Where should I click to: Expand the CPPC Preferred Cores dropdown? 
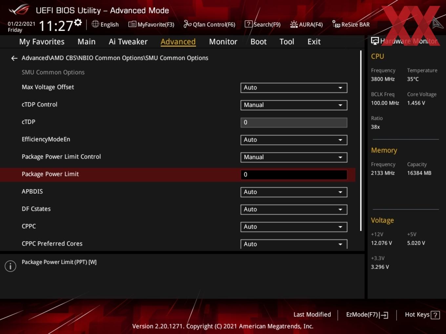pos(294,244)
